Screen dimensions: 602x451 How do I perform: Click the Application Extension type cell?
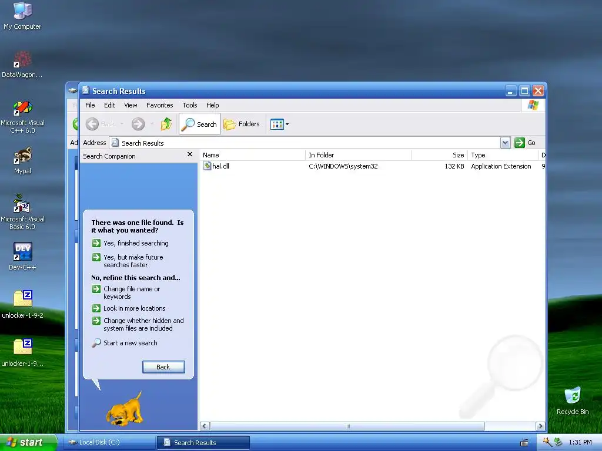pos(501,166)
